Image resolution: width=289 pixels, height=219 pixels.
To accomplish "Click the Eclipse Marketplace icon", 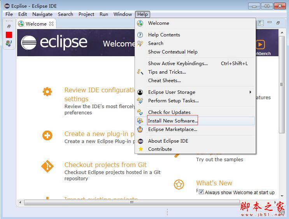I will (140, 129).
